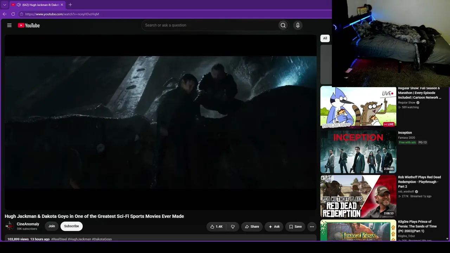Viewport: 450px width, 253px height.
Task: Click the Join membership button
Action: [x=52, y=226]
